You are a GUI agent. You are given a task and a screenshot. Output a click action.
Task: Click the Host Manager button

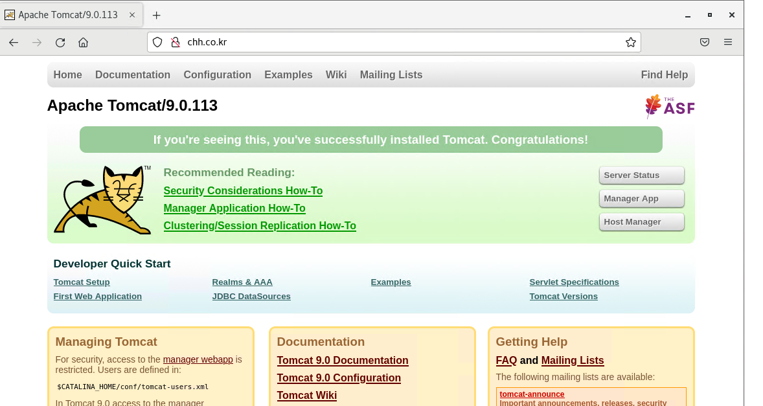(642, 221)
